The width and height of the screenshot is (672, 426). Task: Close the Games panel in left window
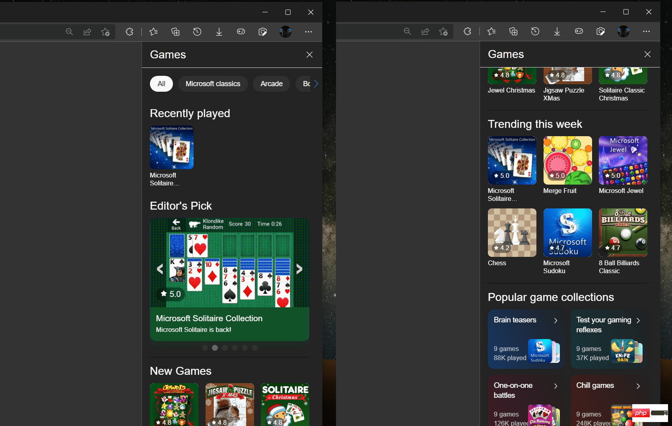pos(309,55)
